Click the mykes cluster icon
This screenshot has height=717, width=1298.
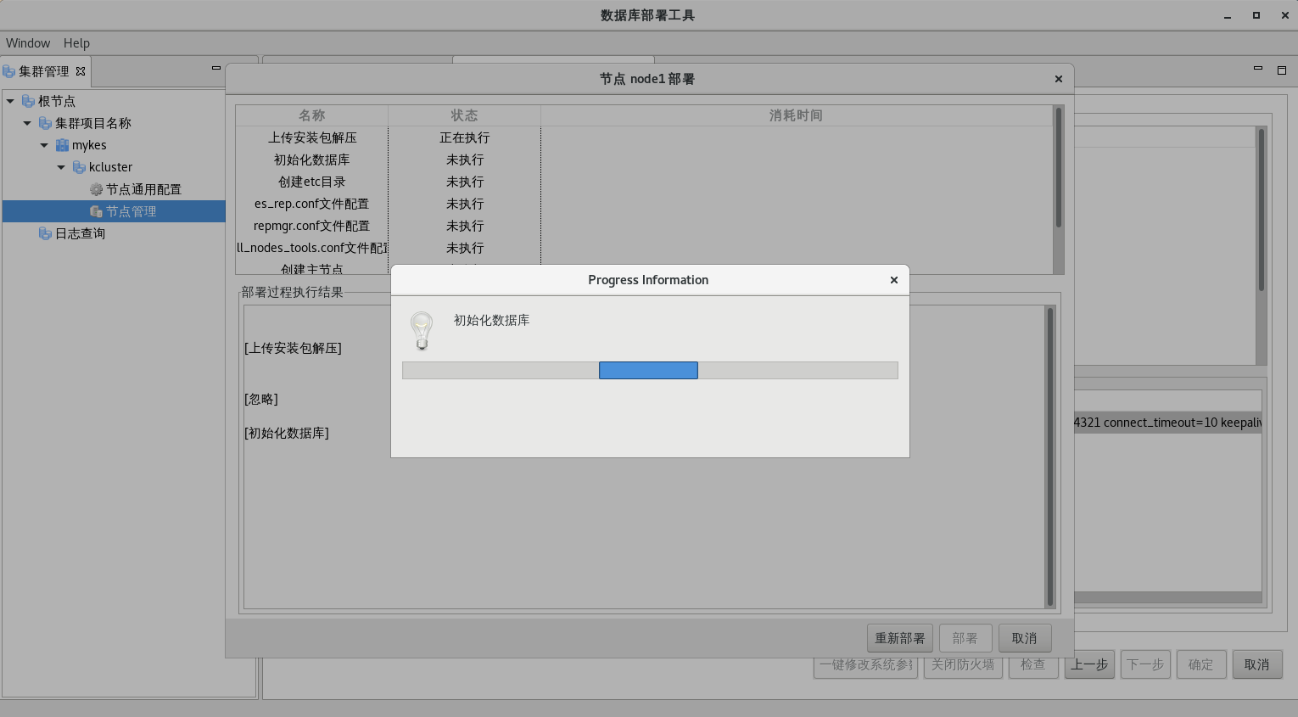coord(62,145)
